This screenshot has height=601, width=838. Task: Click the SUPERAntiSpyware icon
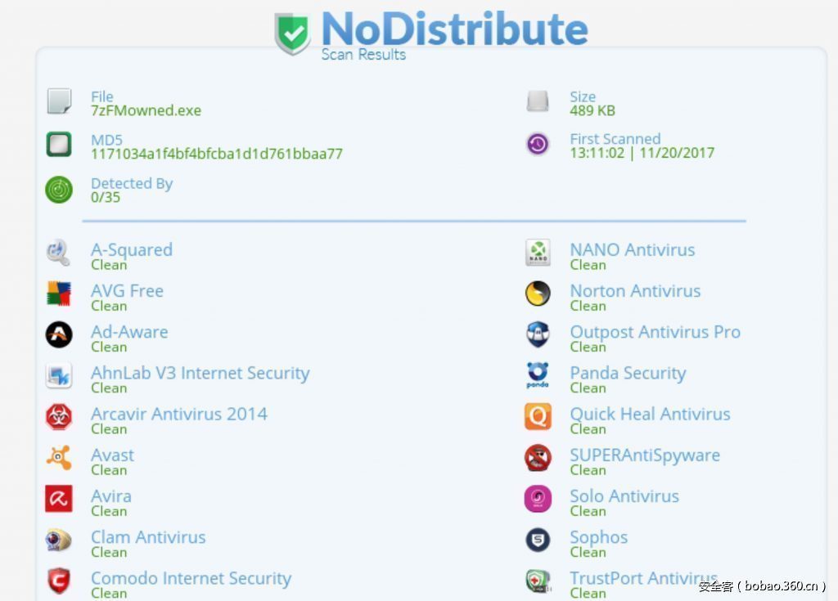538,458
